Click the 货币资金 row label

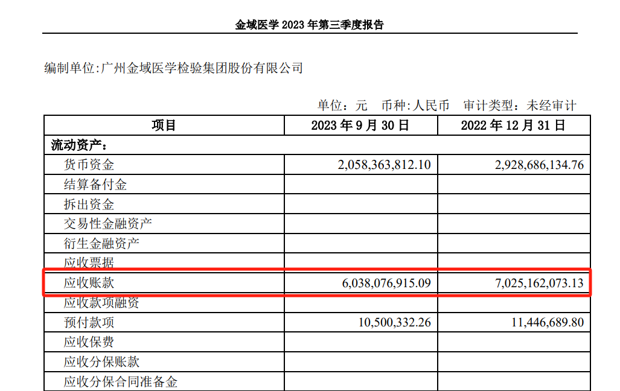pos(89,165)
